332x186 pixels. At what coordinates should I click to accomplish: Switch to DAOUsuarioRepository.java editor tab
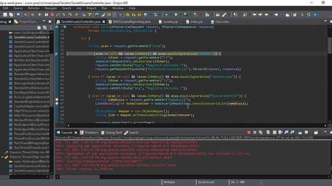point(130,22)
